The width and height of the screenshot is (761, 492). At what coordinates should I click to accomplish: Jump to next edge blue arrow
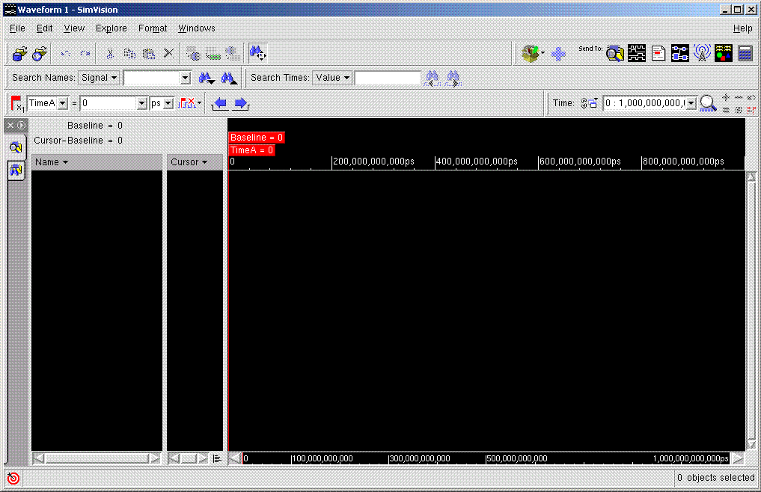point(241,103)
